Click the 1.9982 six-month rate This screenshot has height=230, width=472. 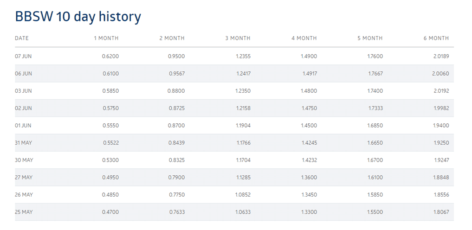[441, 108]
